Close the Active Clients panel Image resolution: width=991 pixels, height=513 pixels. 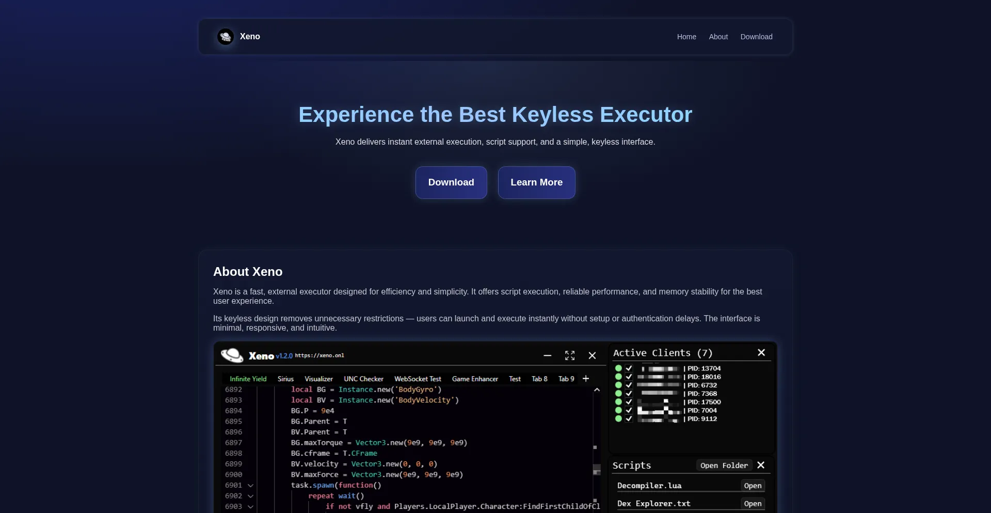click(x=761, y=352)
